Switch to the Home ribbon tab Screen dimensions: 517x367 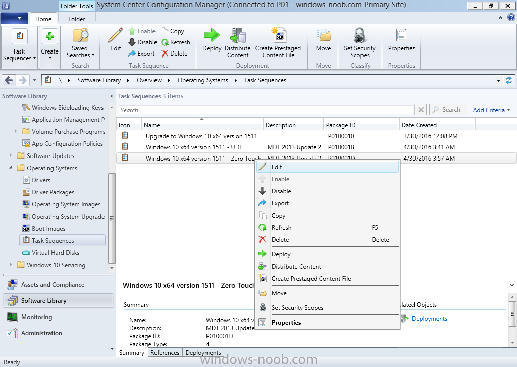(x=43, y=19)
